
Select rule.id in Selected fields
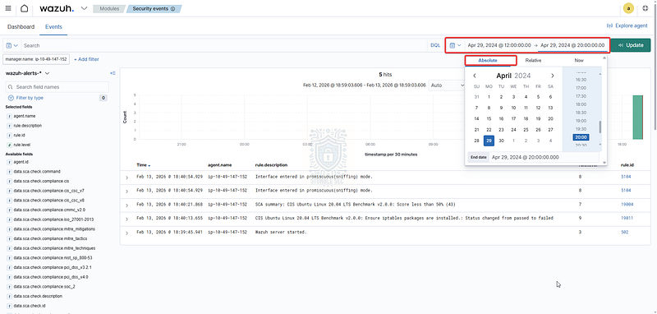(x=19, y=135)
